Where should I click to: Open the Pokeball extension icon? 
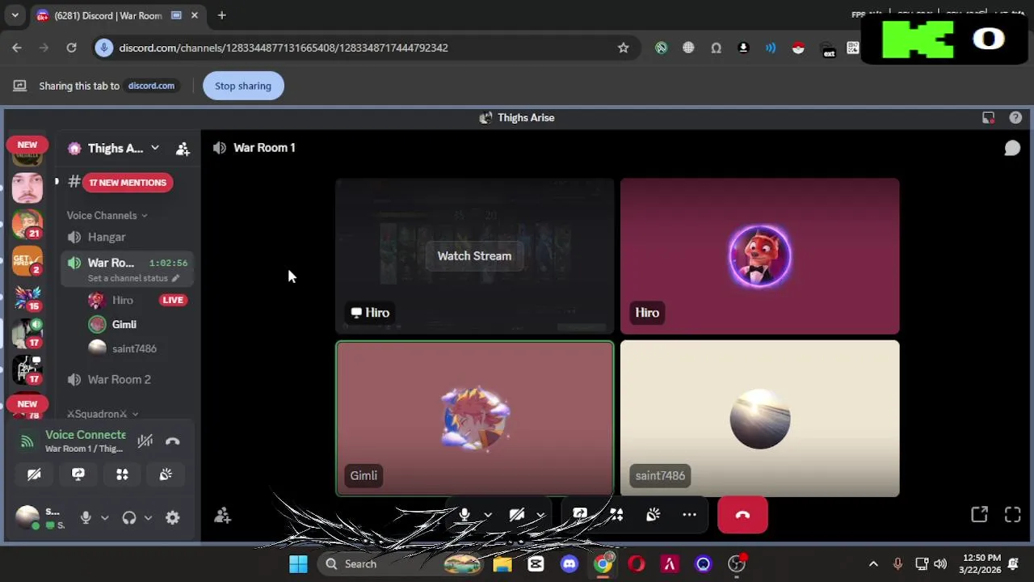[x=798, y=48]
